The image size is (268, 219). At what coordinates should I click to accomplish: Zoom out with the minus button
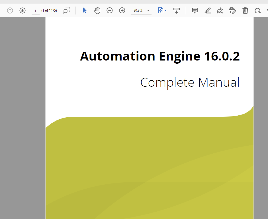pyautogui.click(x=110, y=11)
